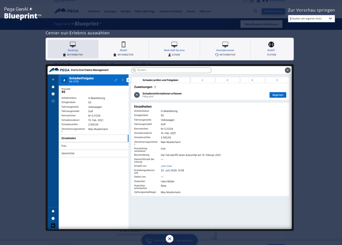Click priority value 95
The image size is (342, 245).
pyautogui.click(x=63, y=92)
